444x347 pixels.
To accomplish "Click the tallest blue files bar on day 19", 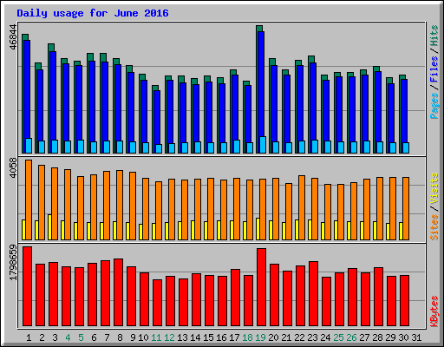I will (x=261, y=84).
